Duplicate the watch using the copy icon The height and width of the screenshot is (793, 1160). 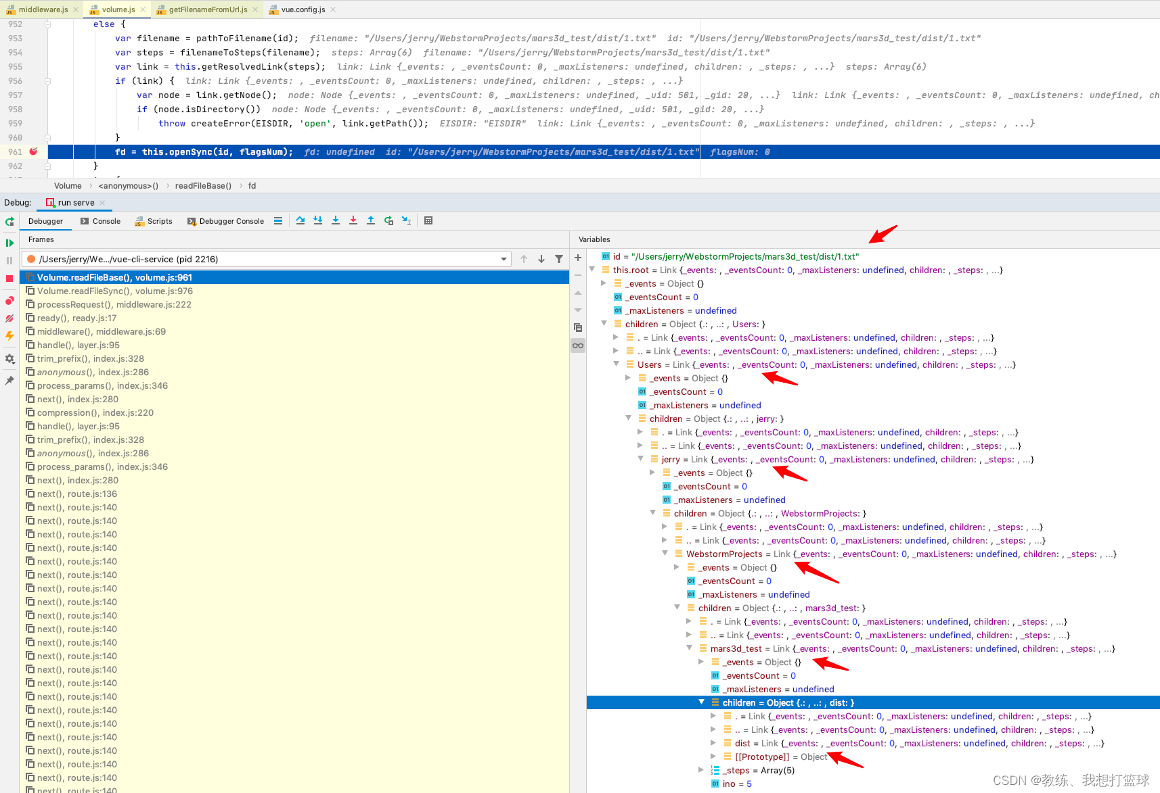[x=578, y=328]
